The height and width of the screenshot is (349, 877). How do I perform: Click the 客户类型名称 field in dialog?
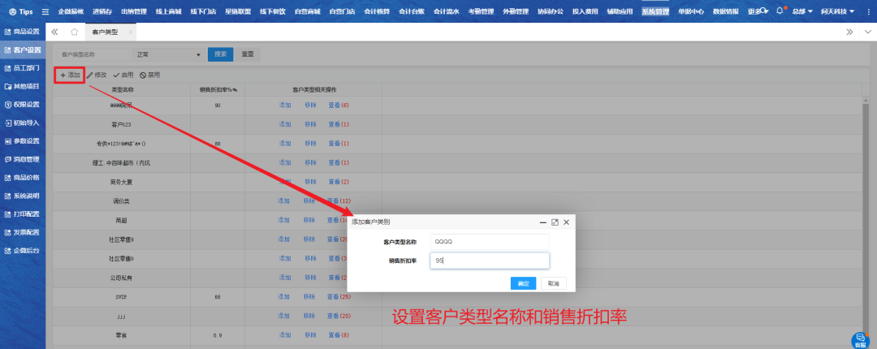(x=490, y=241)
